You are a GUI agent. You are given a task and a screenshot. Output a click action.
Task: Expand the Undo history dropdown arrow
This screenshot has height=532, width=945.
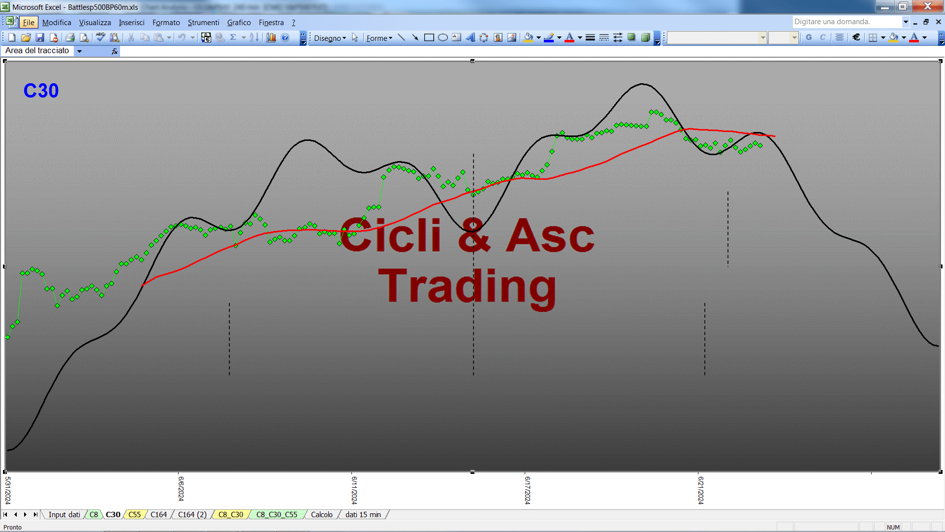pyautogui.click(x=192, y=38)
